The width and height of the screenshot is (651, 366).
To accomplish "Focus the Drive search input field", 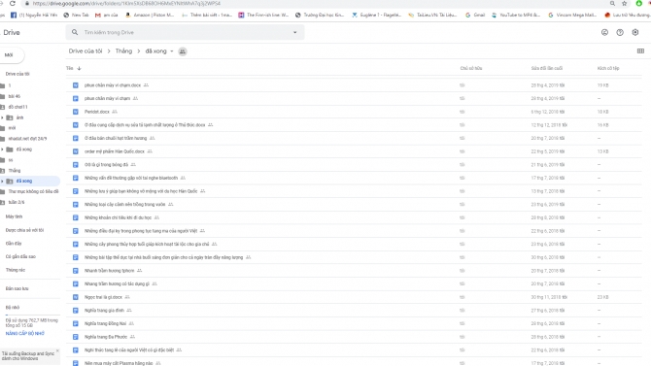I will click(x=185, y=32).
